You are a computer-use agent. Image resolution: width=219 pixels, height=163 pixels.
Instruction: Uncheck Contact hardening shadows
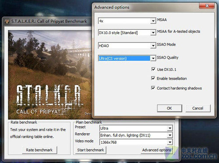(153, 88)
